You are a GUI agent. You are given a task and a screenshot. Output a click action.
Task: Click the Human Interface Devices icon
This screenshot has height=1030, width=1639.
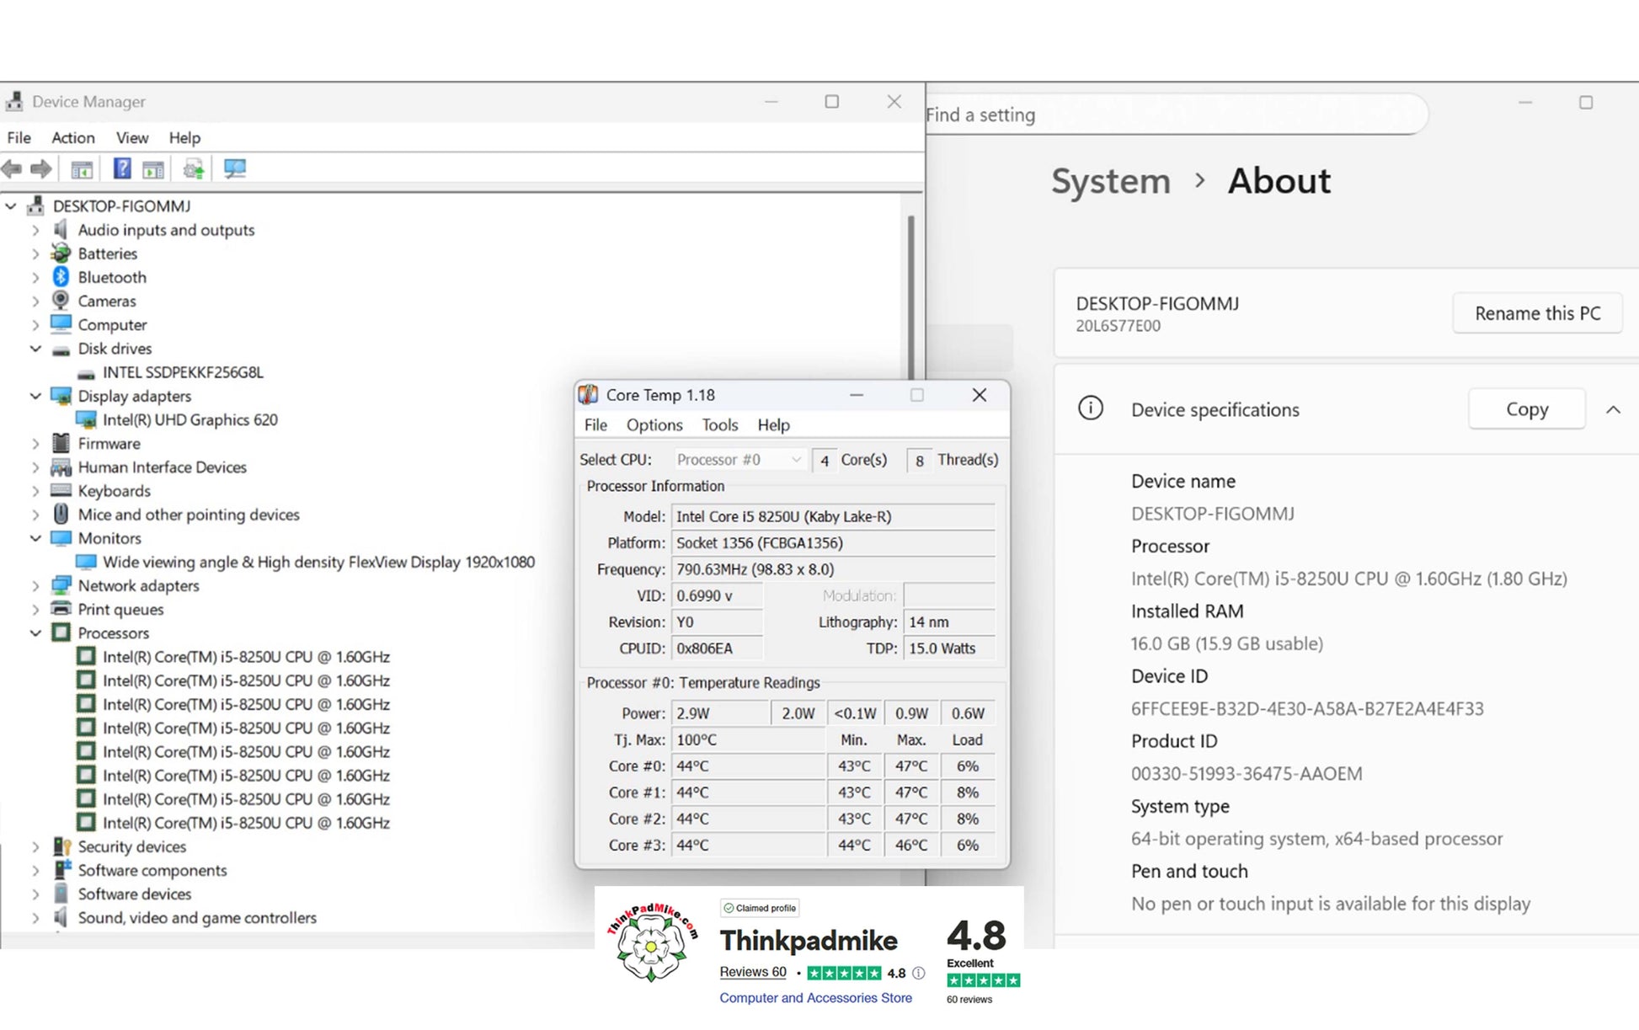click(61, 467)
